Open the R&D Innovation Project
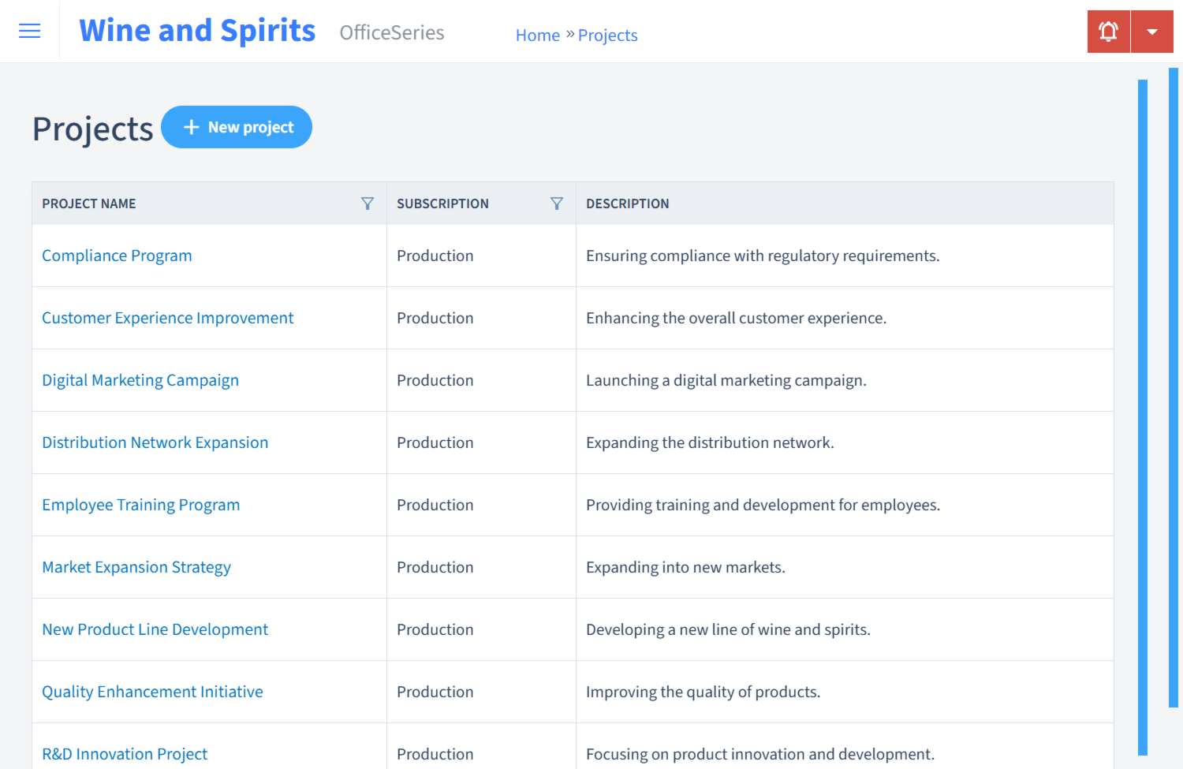Screen dimensions: 1183x769 (124, 753)
